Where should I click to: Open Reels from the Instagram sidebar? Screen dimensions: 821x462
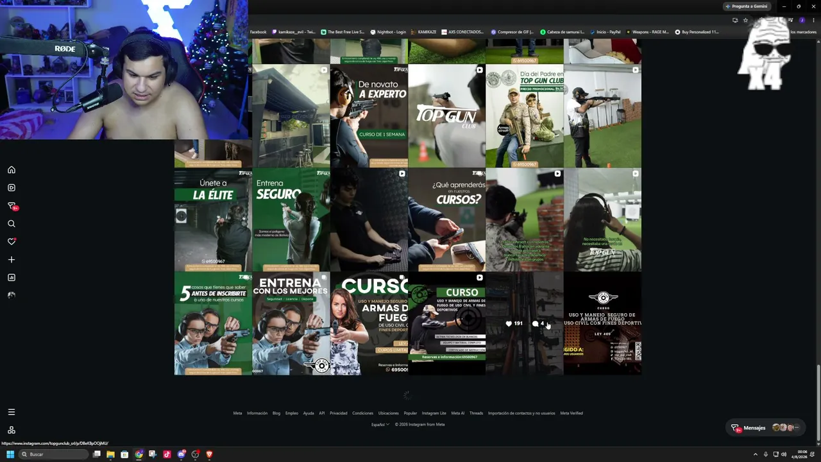coord(12,188)
